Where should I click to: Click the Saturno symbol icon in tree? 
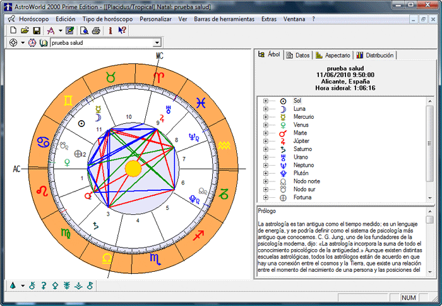point(283,149)
